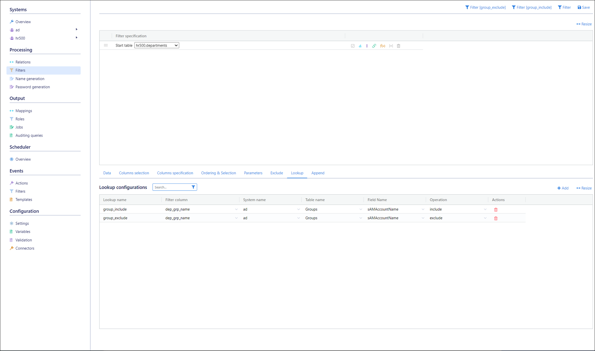
Task: Click the |x| icon in filter row
Action: tap(391, 46)
